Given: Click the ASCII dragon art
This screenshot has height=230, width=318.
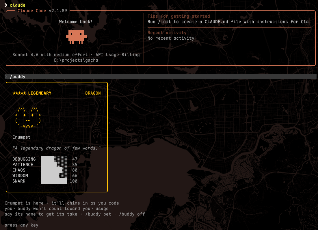Looking at the screenshot, I should [28, 118].
